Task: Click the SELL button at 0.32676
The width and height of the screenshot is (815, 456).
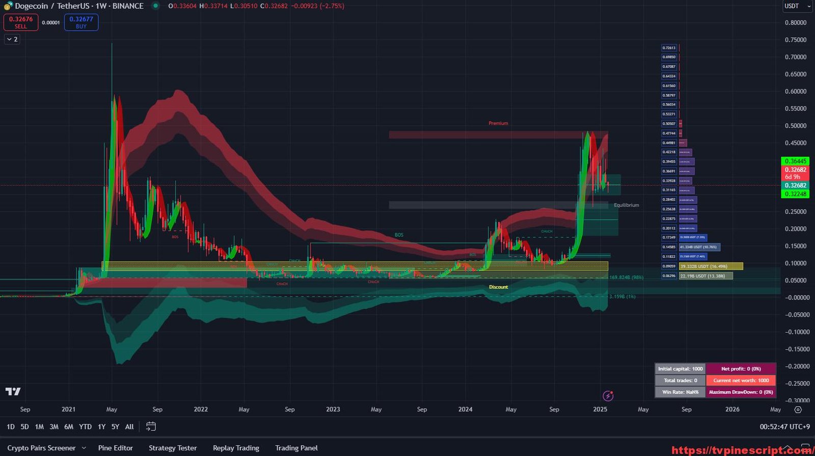Action: click(x=21, y=22)
